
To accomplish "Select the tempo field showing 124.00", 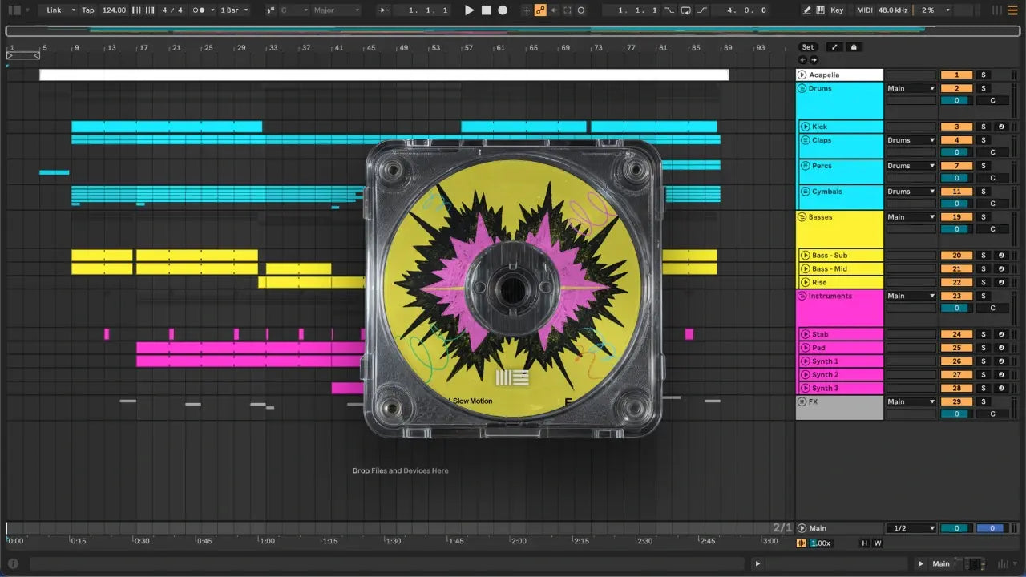I will point(114,10).
